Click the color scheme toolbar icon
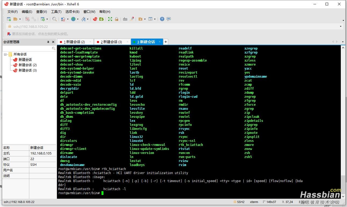 click(63, 19)
